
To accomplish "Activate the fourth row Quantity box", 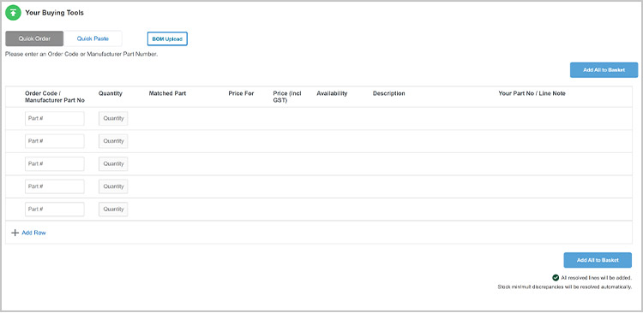I will [113, 186].
